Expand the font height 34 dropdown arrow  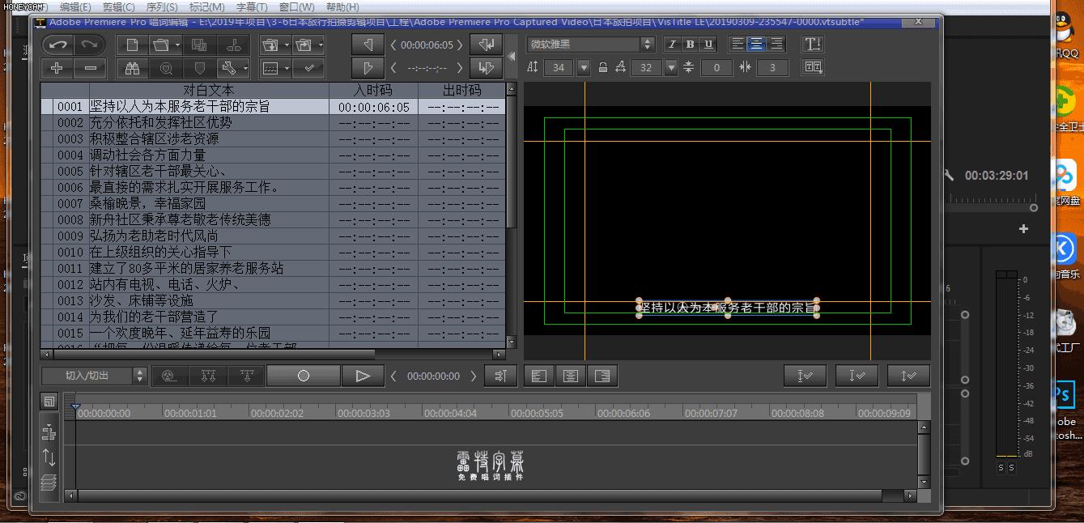click(584, 68)
